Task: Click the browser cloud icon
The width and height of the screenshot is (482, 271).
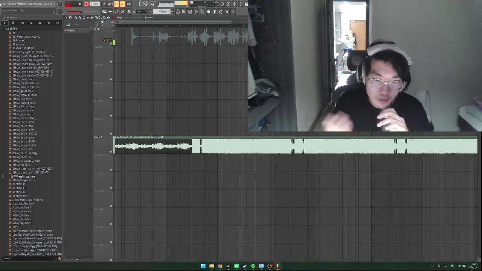Action: coord(40,23)
